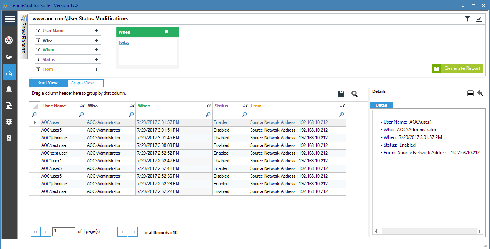Select row AOC\test user at 2:52:52 PM
Viewport: 490px width, 249px height.
(187, 153)
